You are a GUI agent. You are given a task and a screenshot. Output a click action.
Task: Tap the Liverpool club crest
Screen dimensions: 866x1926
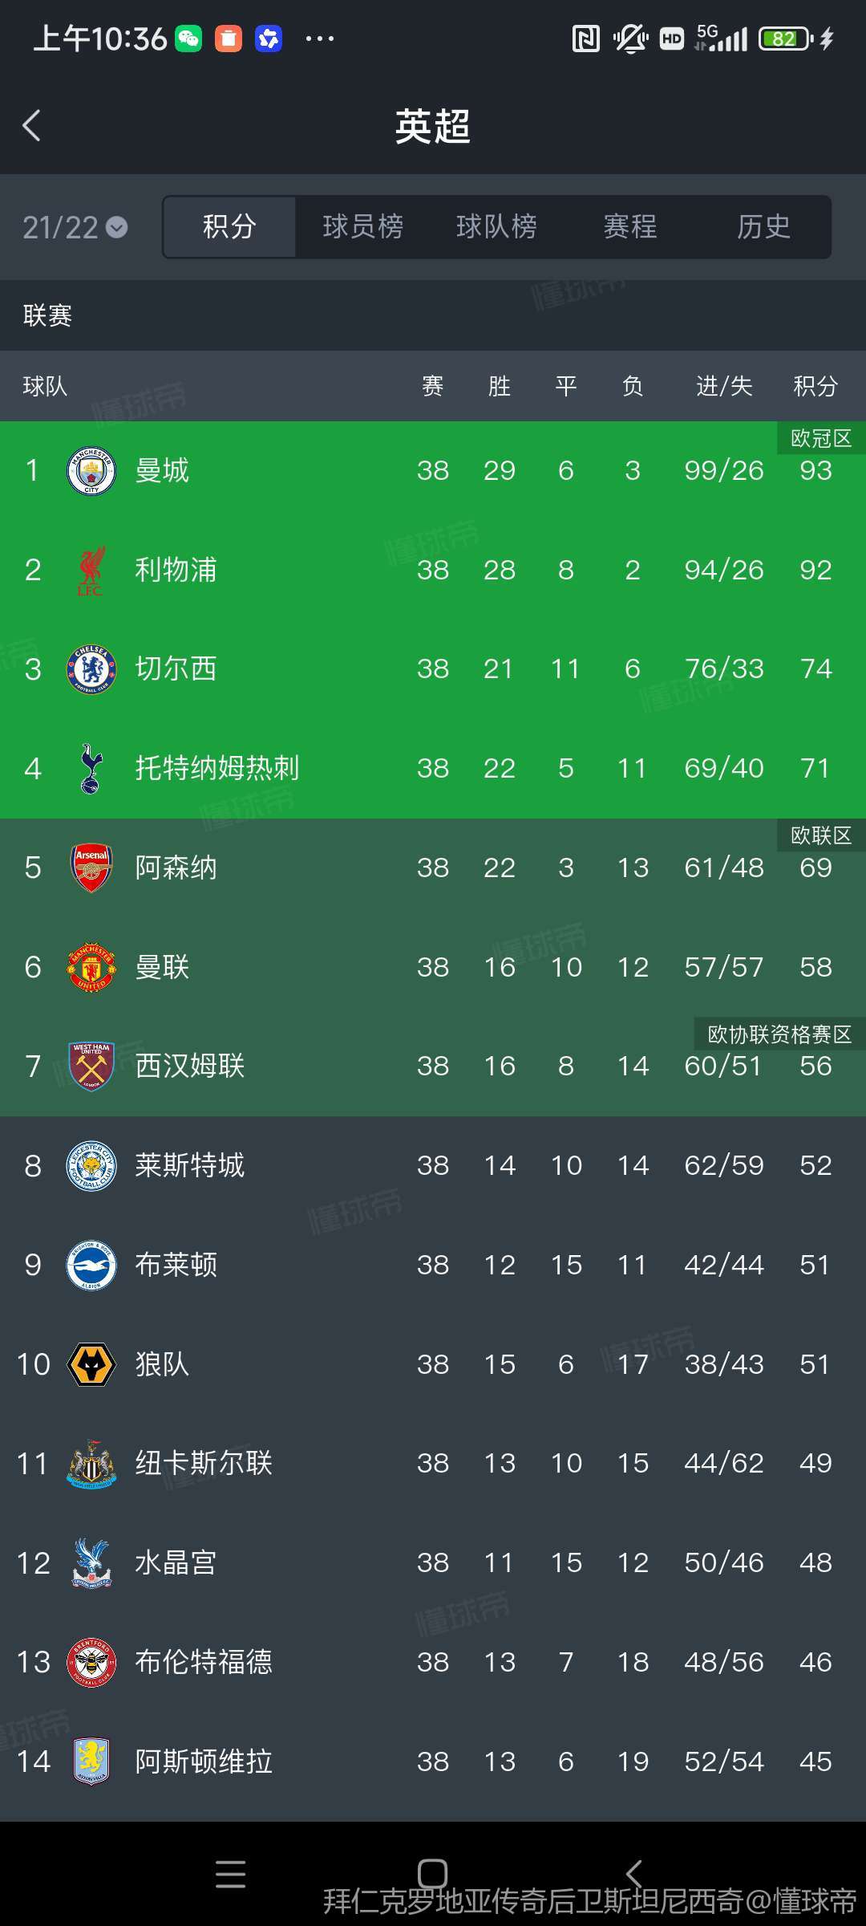click(x=91, y=571)
